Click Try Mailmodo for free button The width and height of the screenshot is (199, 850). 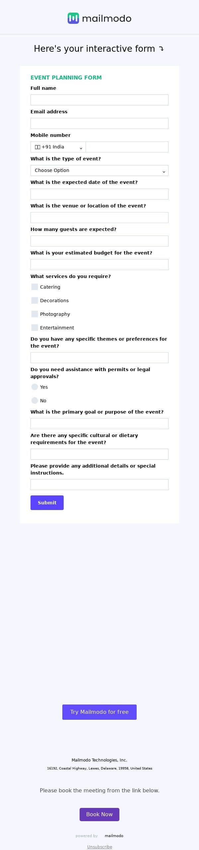(x=99, y=712)
